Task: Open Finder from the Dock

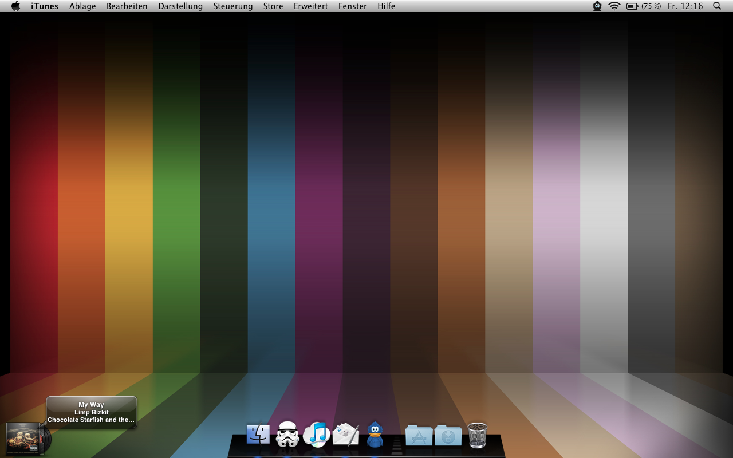Action: [258, 435]
